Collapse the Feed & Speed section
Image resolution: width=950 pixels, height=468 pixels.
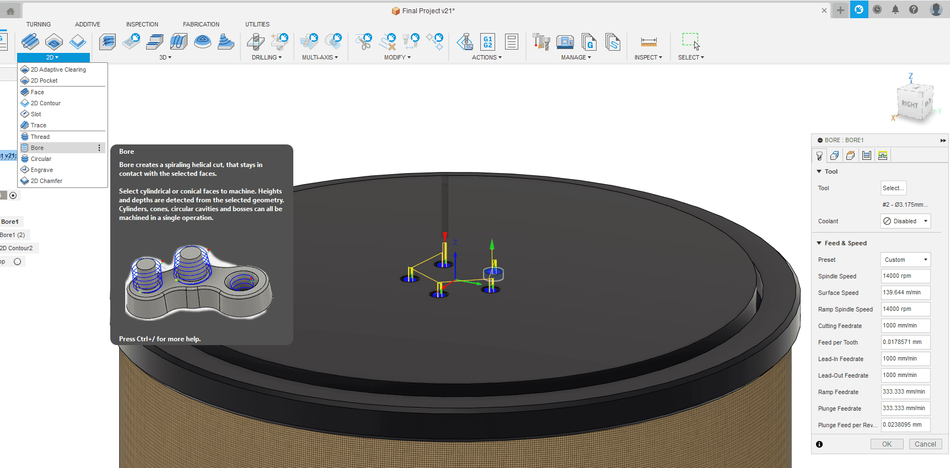(819, 243)
